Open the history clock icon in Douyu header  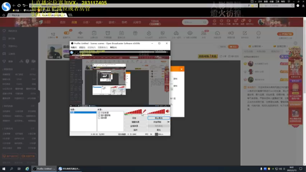(x=215, y=21)
